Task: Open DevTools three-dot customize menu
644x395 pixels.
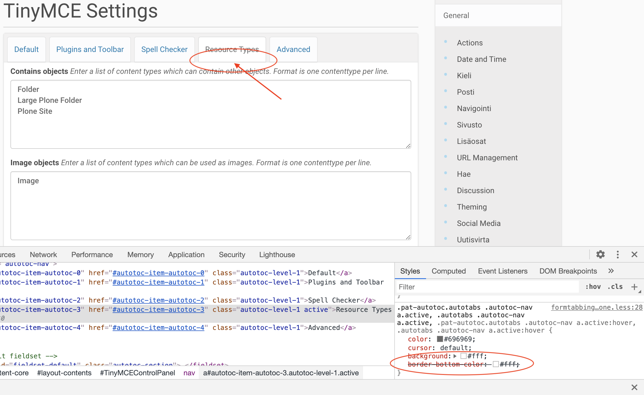Action: coord(618,254)
